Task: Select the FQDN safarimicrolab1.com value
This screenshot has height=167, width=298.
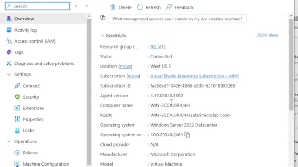Action: [x=190, y=115]
